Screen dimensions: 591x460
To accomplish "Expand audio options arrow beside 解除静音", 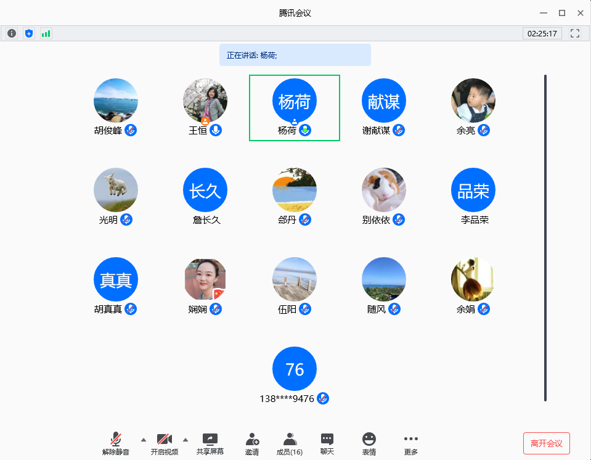I will click(x=144, y=440).
